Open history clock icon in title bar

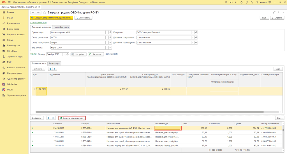pyautogui.click(x=247, y=2)
